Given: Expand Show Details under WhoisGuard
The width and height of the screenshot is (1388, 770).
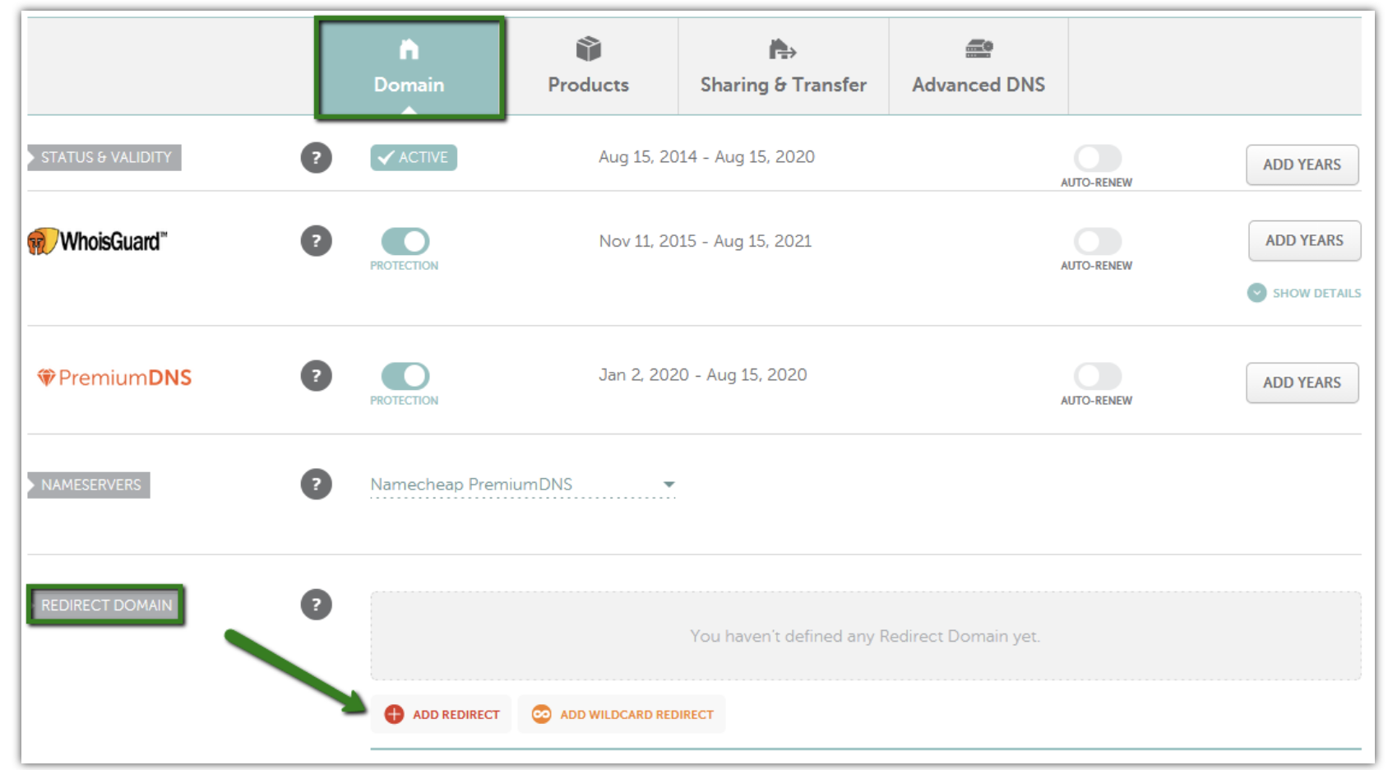Looking at the screenshot, I should click(1304, 293).
